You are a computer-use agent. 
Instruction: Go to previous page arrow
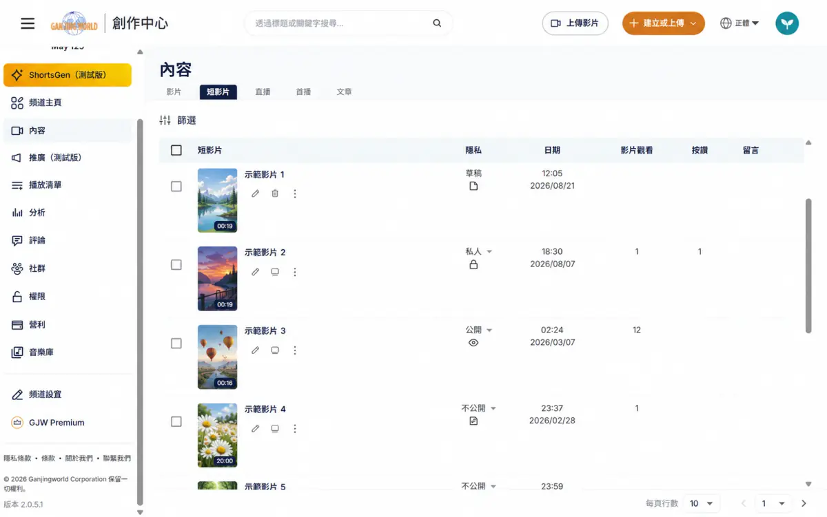(x=744, y=503)
